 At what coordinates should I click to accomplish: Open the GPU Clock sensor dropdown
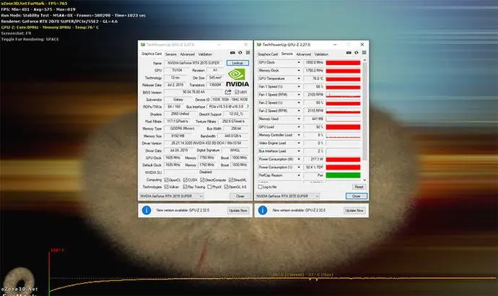pos(299,63)
